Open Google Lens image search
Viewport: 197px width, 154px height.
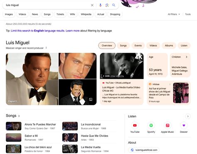pyautogui.click(x=107, y=5)
